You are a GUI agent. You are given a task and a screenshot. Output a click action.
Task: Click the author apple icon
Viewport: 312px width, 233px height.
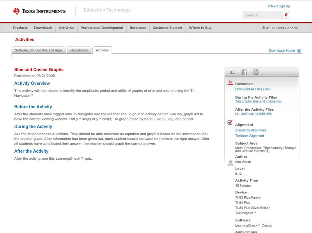point(230,162)
